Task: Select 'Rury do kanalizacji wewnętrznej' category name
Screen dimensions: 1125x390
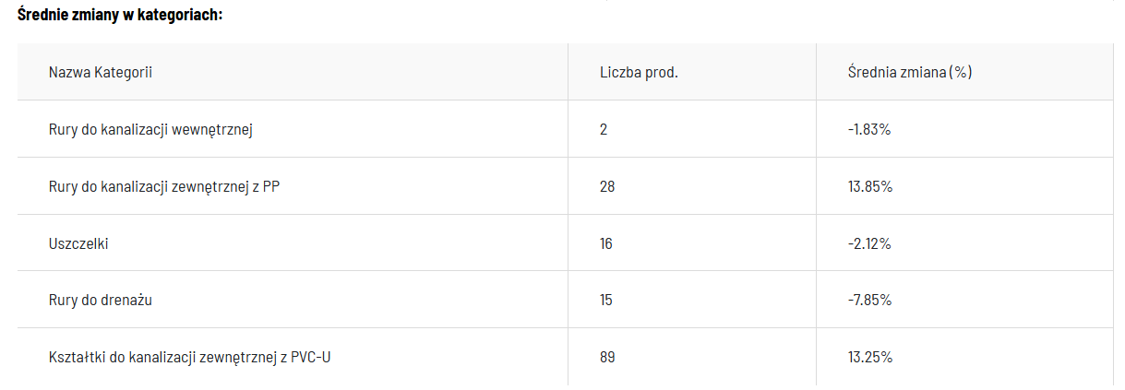Action: click(x=150, y=130)
